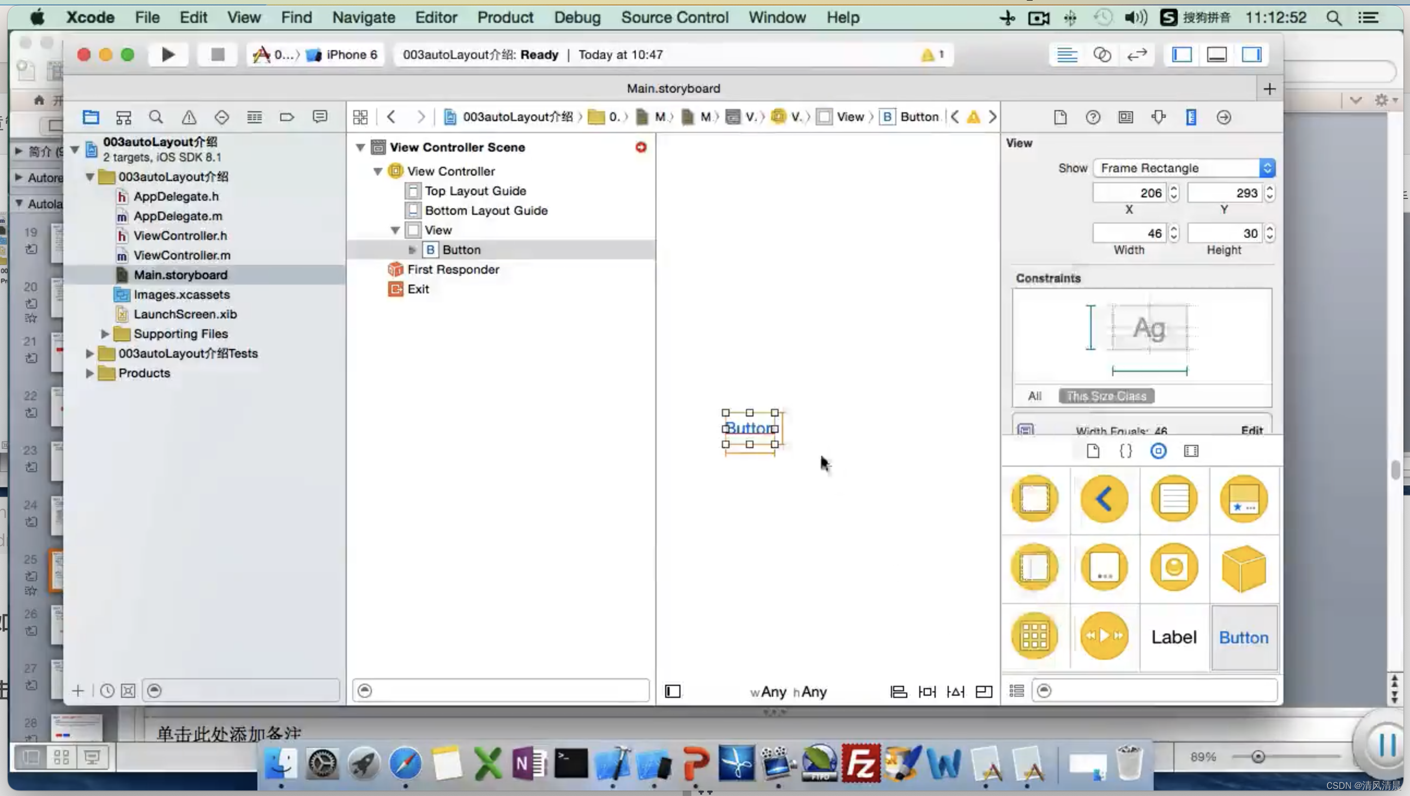Show the Project navigator folder icon
This screenshot has height=796, width=1410.
pyautogui.click(x=91, y=117)
